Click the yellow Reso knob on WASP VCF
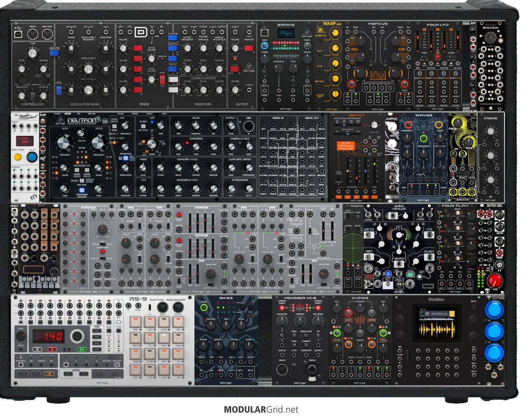The height and width of the screenshot is (417, 523). (335, 79)
